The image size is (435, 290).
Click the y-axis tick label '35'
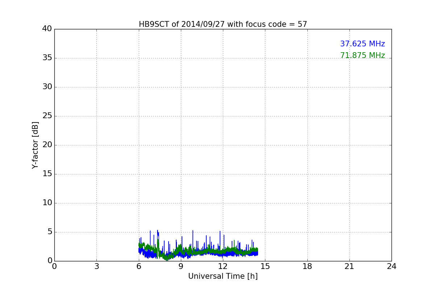[47, 58]
